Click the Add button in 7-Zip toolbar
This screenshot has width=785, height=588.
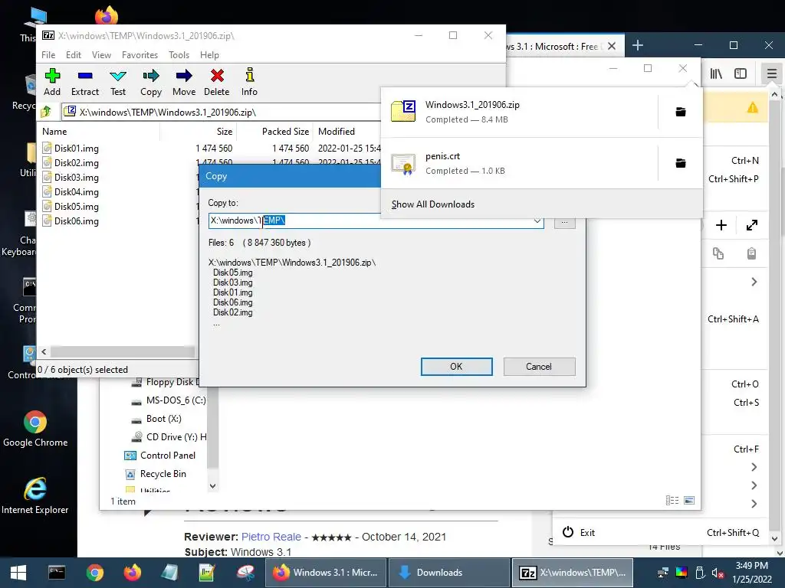click(52, 83)
